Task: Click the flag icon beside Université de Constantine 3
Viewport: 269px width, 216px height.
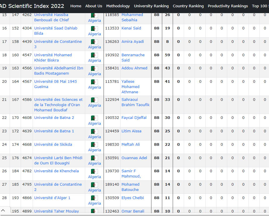Action: coord(94,42)
